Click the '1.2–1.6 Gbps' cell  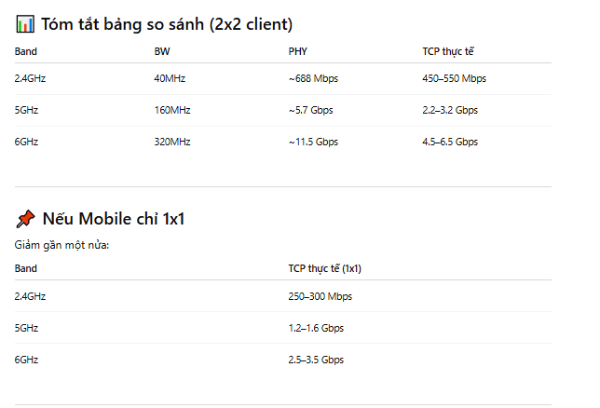[x=316, y=328]
